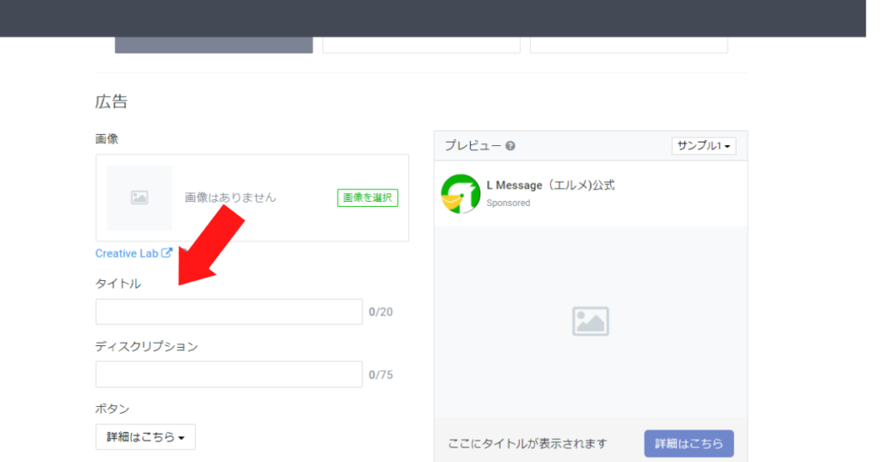Click the ここにタイトルが表示されます preview text
The height and width of the screenshot is (462, 880).
point(528,443)
